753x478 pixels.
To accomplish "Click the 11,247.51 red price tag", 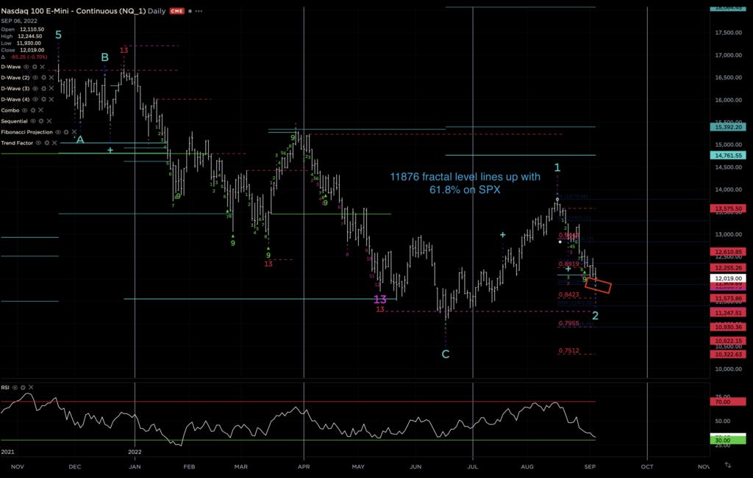I will [x=728, y=313].
